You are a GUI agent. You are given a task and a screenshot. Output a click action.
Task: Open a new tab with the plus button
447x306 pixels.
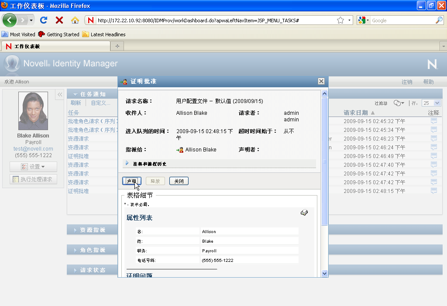117,46
